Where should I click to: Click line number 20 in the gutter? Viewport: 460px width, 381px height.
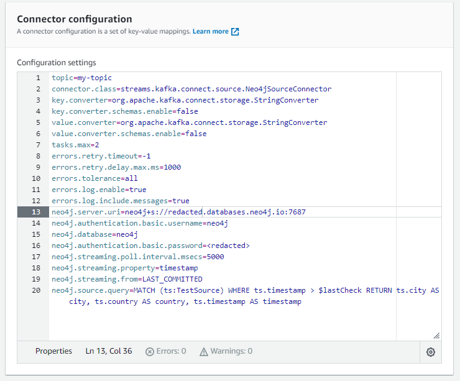(37, 290)
